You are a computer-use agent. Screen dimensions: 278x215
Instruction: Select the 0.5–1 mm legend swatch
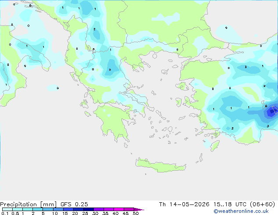pyautogui.click(x=18, y=209)
